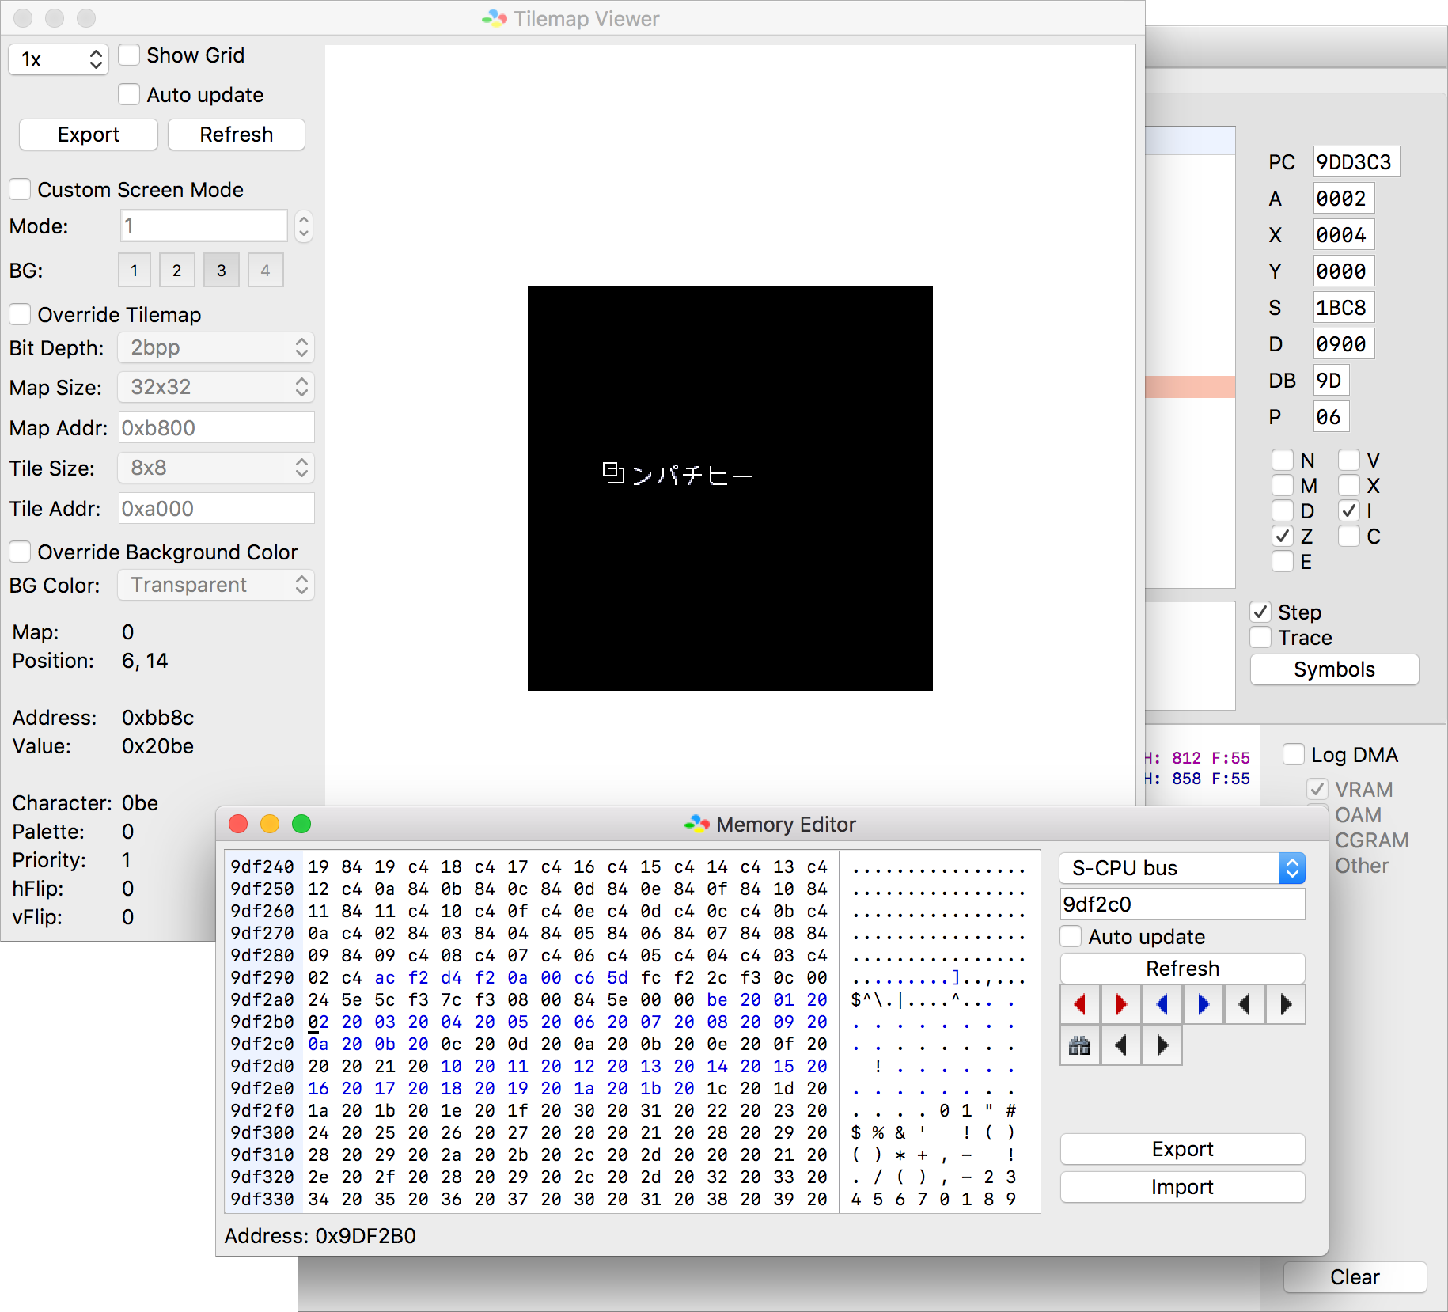Select BG layer 4
The height and width of the screenshot is (1312, 1448).
pos(266,271)
